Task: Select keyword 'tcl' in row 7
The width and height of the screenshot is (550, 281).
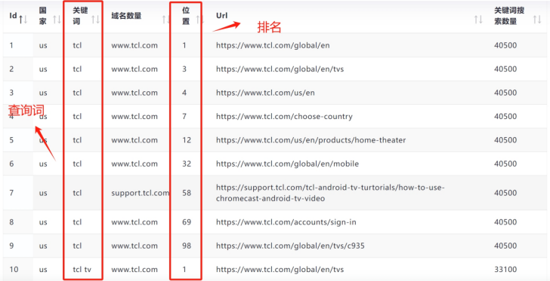Action: coord(77,193)
